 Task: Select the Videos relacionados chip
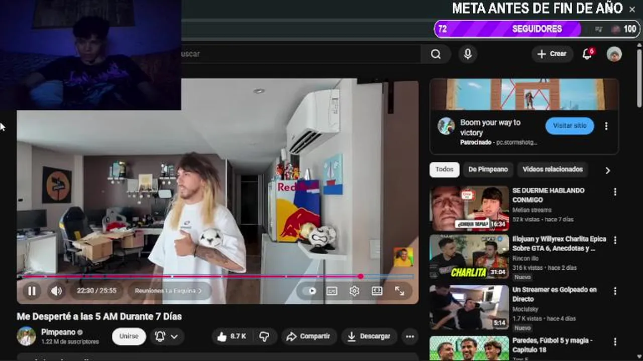point(553,169)
